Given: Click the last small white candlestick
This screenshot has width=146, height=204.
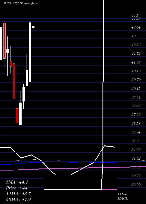Looking at the screenshot, I should (33, 27).
